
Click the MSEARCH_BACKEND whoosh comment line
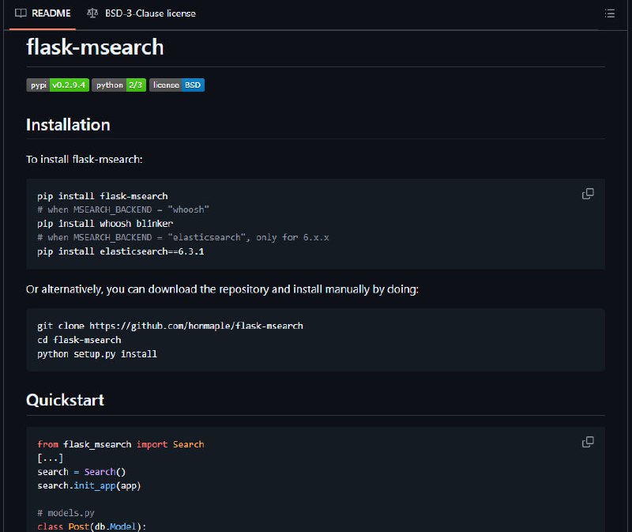coord(123,209)
